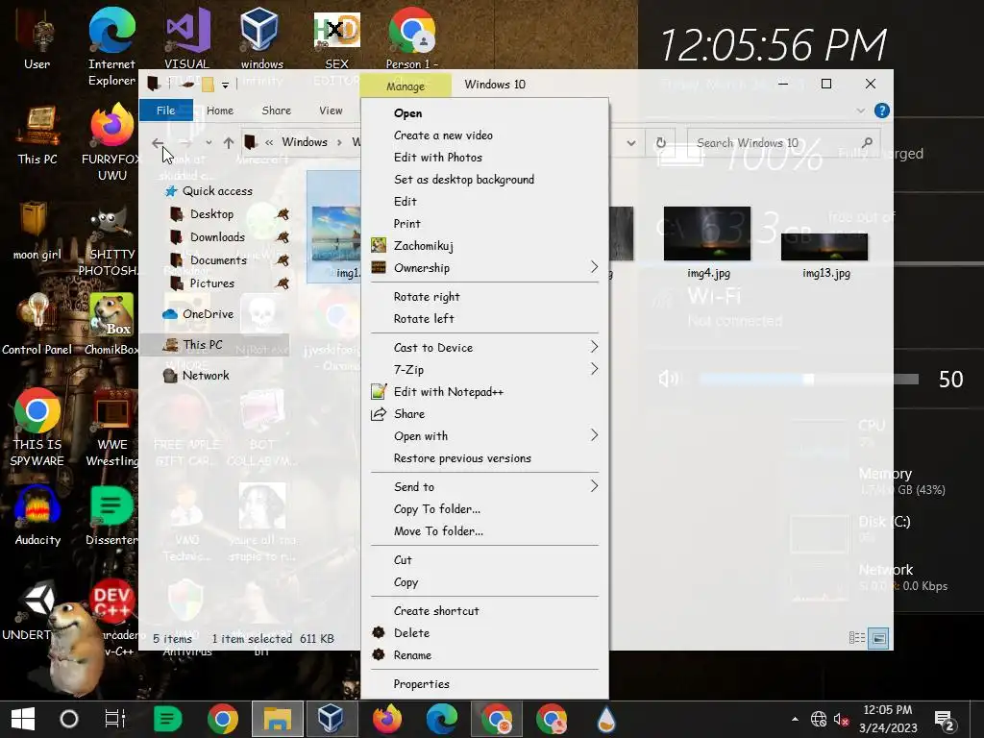Open the Person 1 Chrome desktop shortcut

click(x=411, y=38)
